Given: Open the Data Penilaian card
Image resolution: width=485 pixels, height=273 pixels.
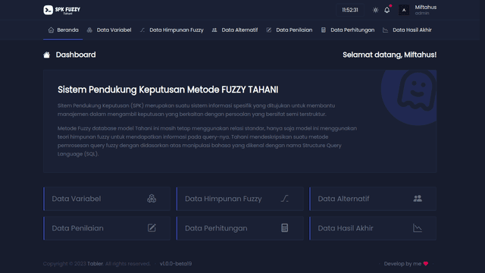Looking at the screenshot, I should (107, 228).
